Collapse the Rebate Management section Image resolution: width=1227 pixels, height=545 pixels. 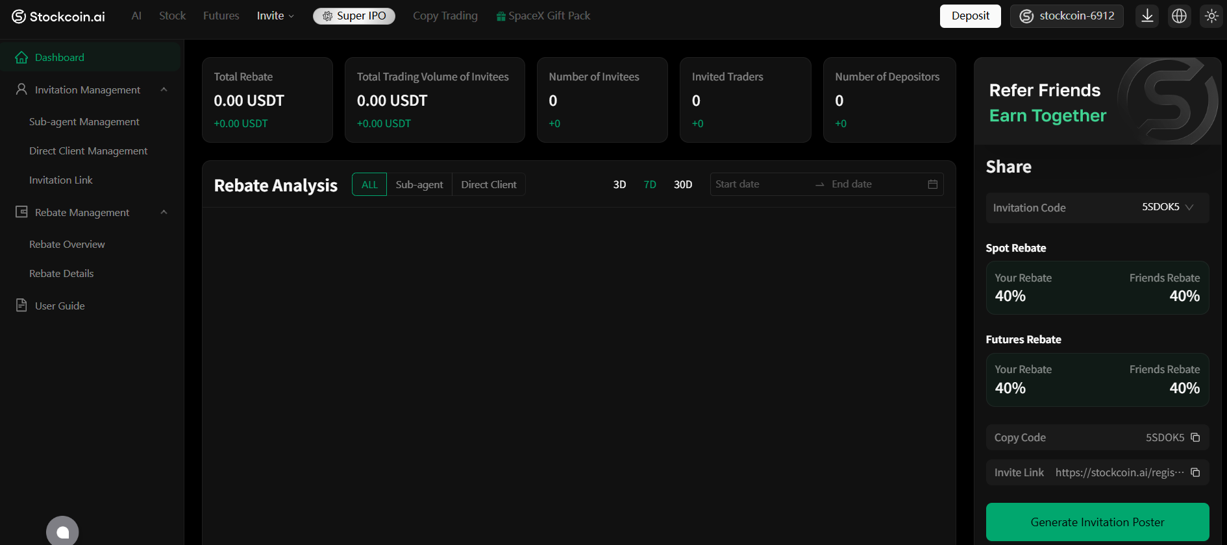coord(164,212)
